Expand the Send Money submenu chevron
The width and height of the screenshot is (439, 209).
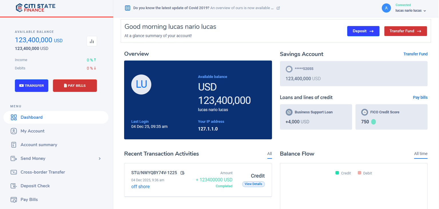[x=100, y=158]
